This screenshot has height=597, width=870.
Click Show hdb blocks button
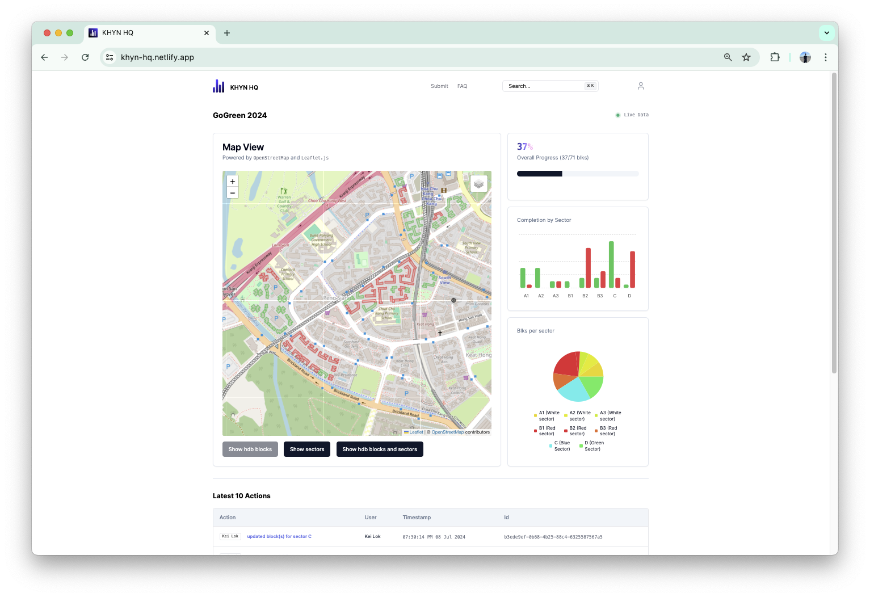pos(250,449)
